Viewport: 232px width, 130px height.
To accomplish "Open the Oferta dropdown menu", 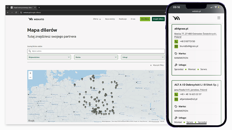I will [97, 19].
